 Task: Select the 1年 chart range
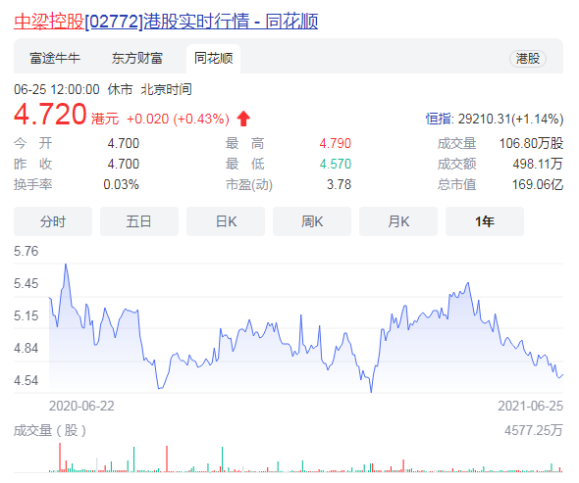[x=485, y=221]
